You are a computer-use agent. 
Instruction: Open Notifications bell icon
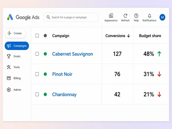click(x=149, y=16)
